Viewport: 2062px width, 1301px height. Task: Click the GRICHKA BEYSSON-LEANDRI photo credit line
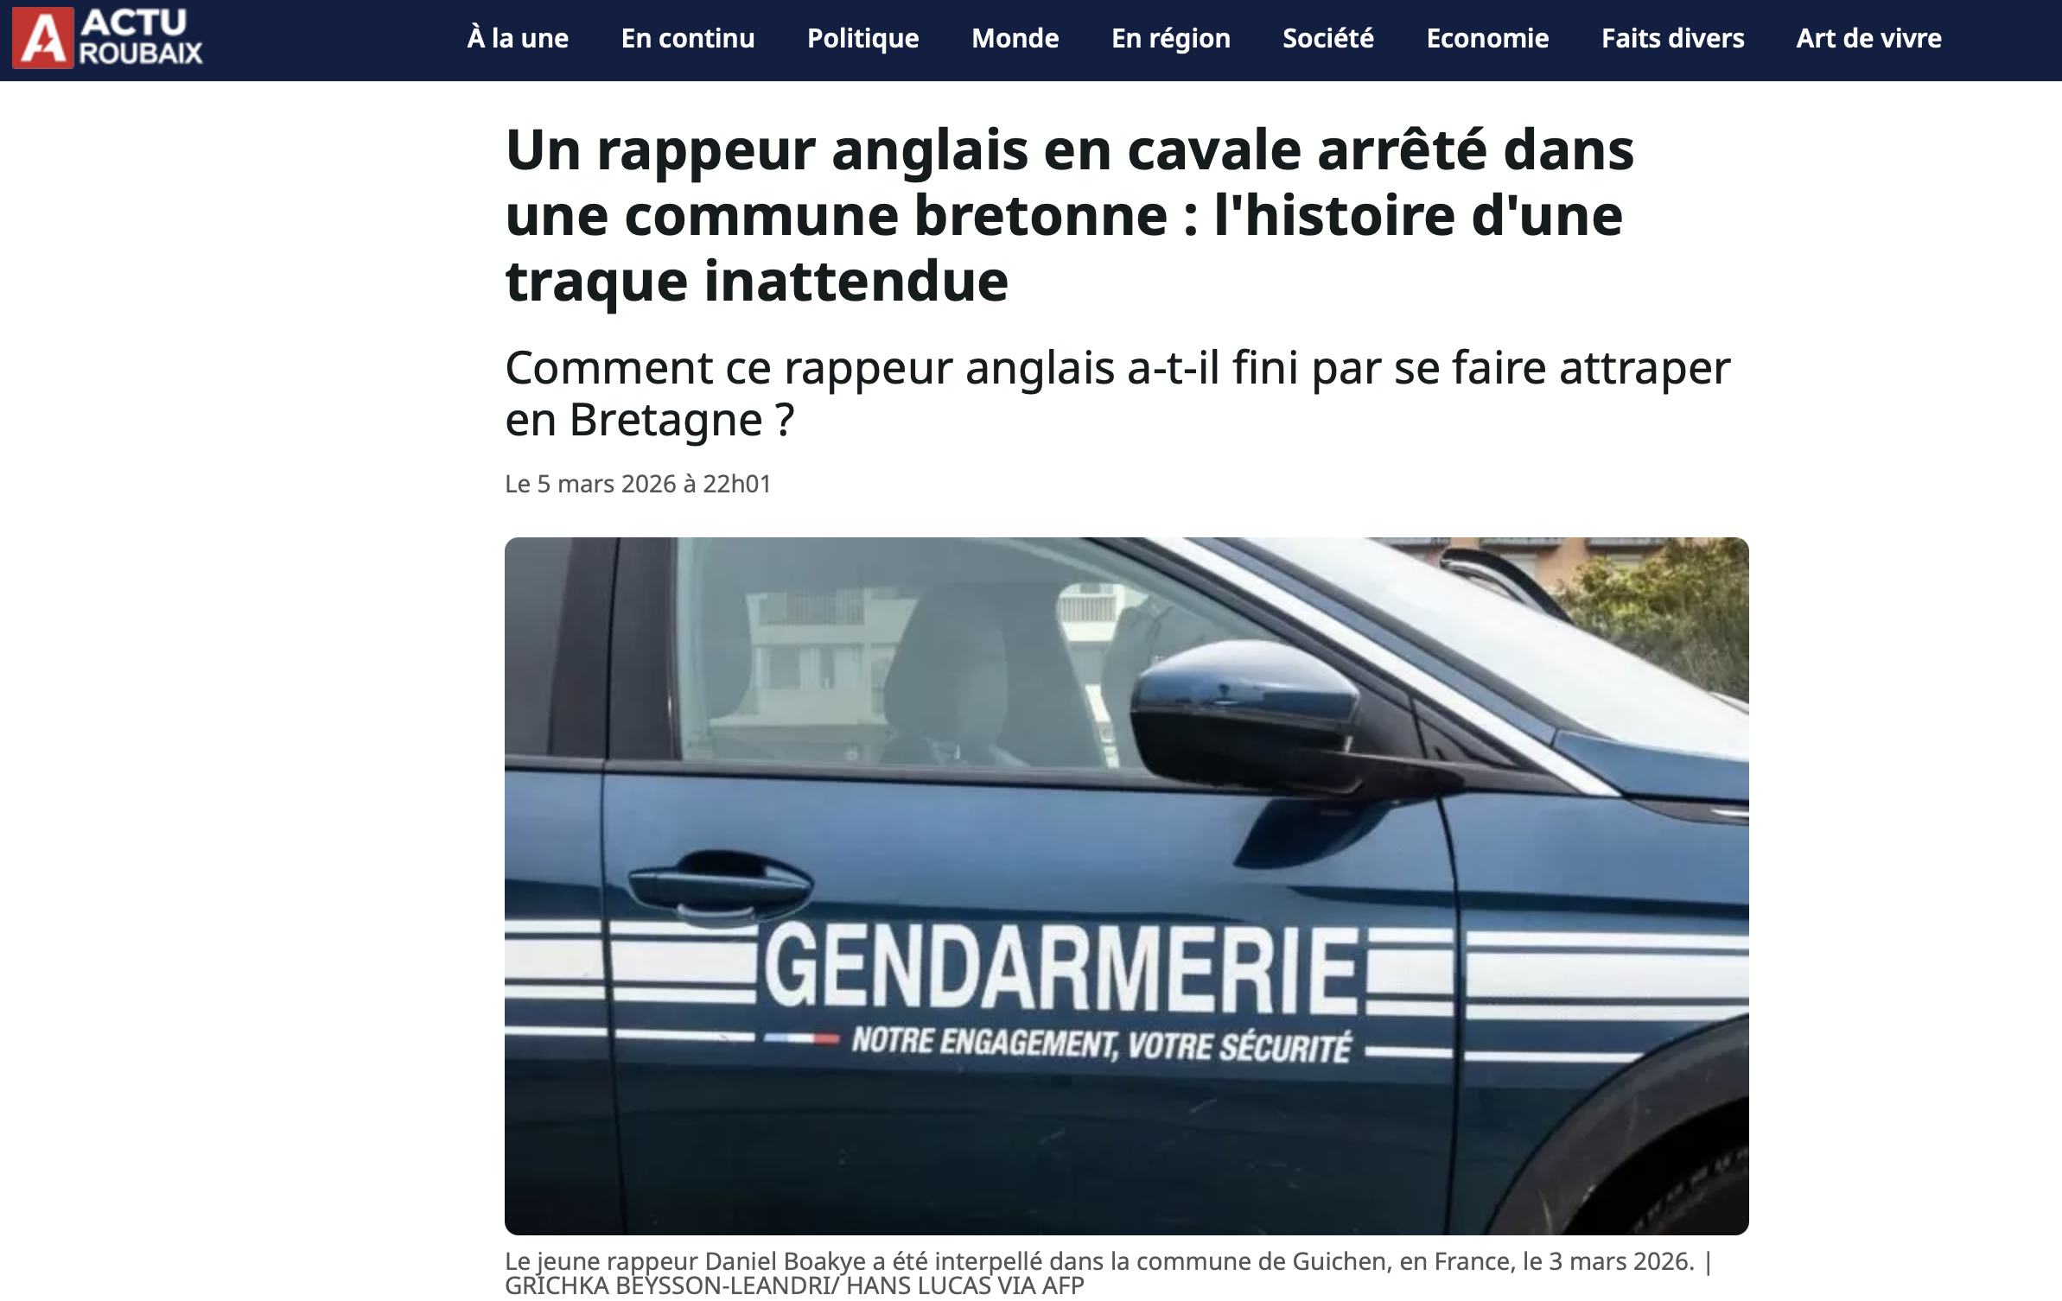(x=794, y=1286)
